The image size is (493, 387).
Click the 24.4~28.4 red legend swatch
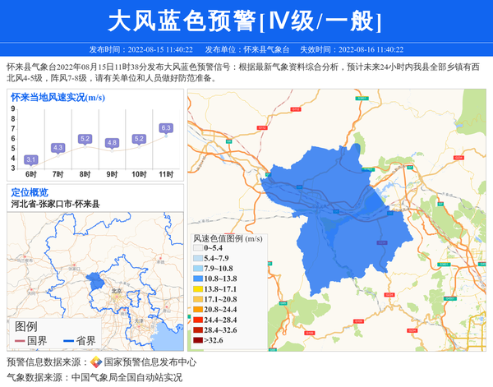(198, 320)
